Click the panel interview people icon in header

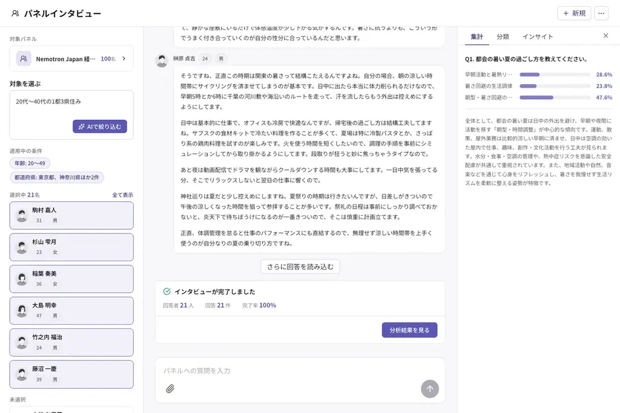[x=15, y=13]
